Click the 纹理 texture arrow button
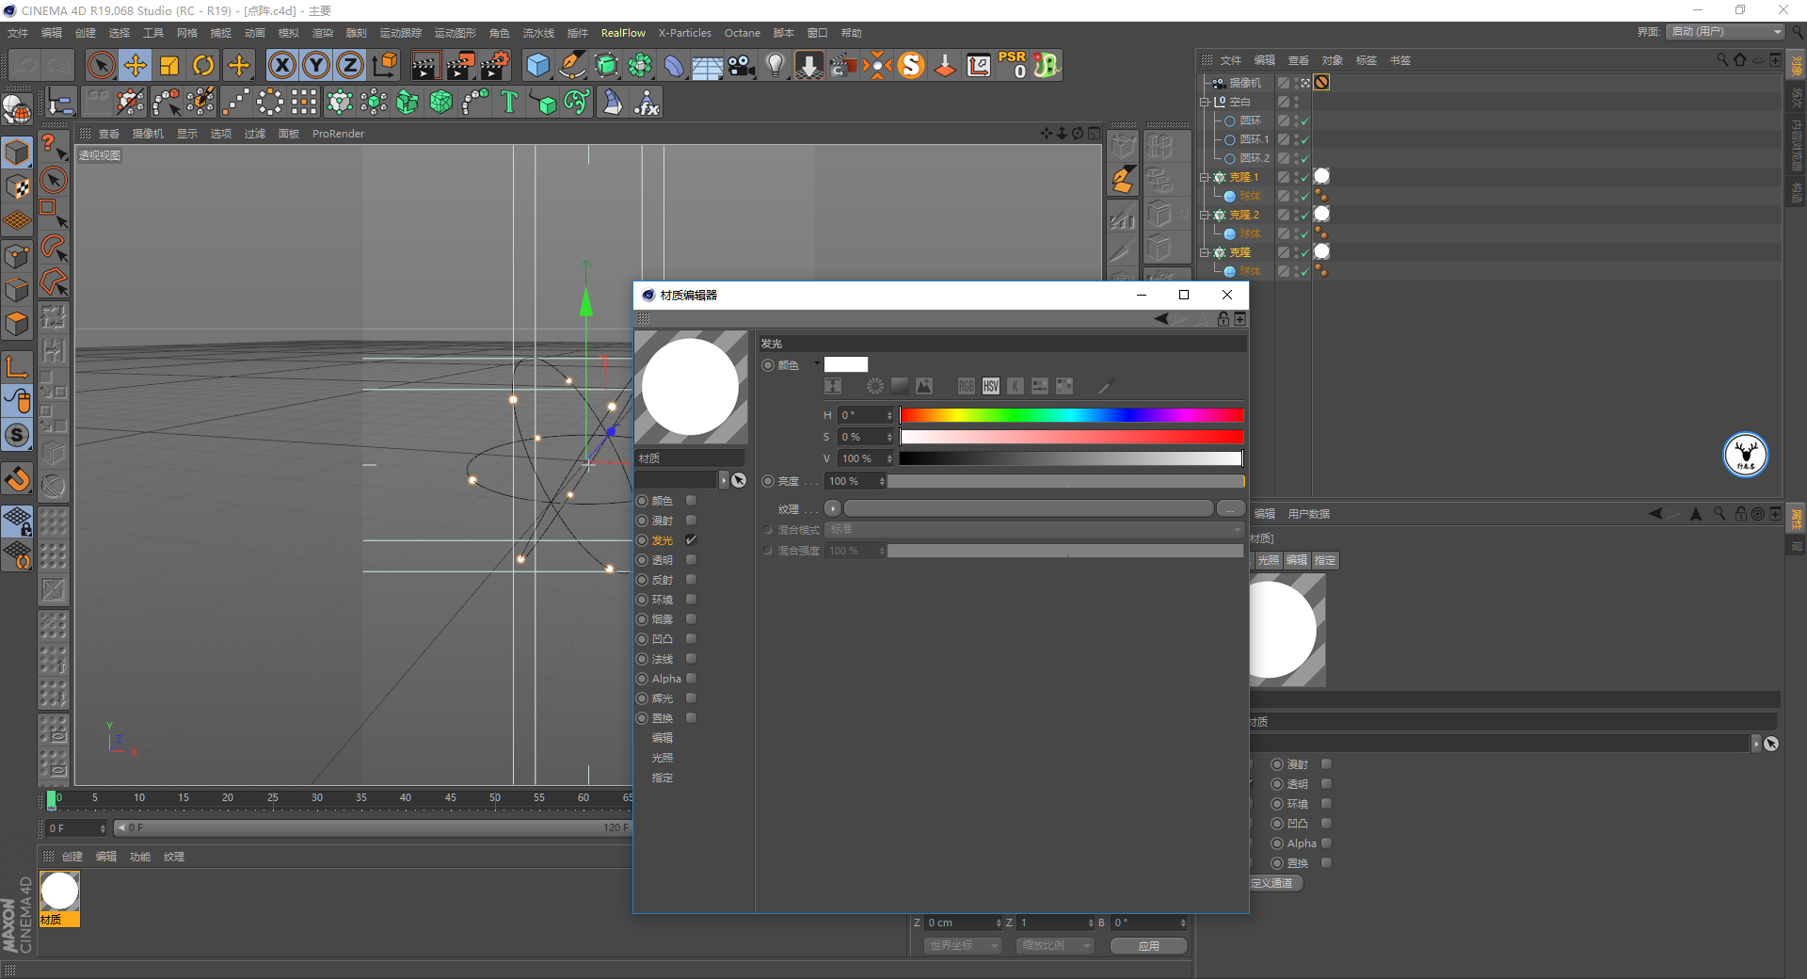The width and height of the screenshot is (1807, 979). tap(833, 508)
